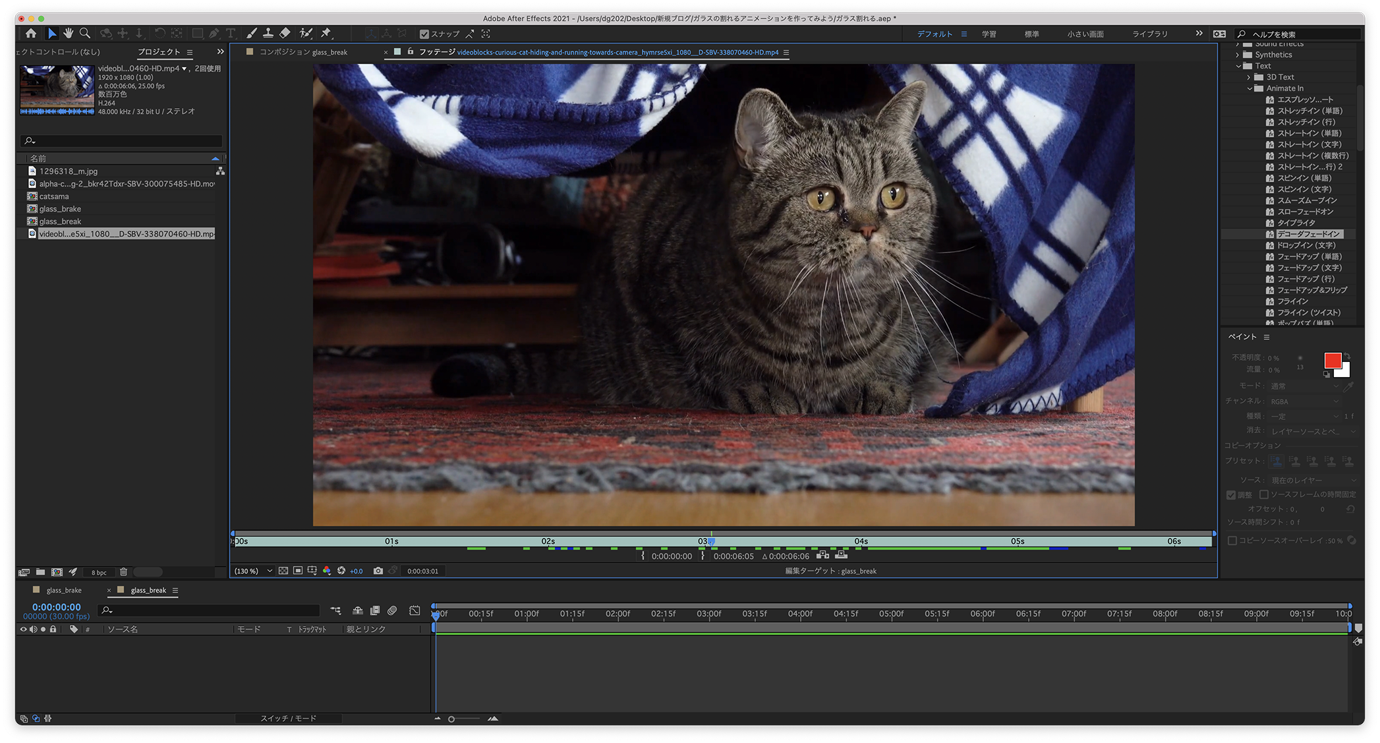
Task: Click the footage time ruler at 04s
Action: (x=861, y=541)
